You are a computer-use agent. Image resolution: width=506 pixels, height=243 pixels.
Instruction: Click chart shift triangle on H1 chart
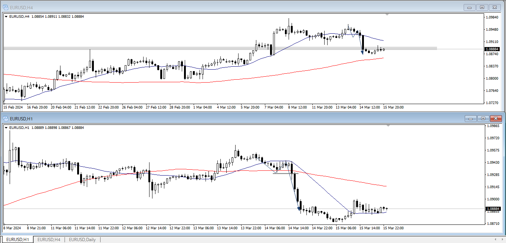(x=388, y=126)
